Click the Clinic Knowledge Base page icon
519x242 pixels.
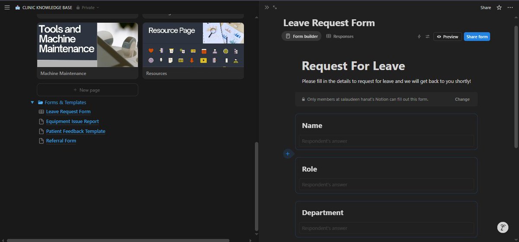coord(17,7)
